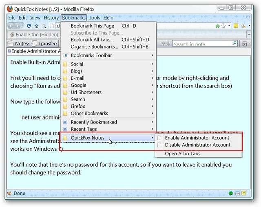This screenshot has width=261, height=207.
Task: Go to the Home page icon
Action: point(36,26)
